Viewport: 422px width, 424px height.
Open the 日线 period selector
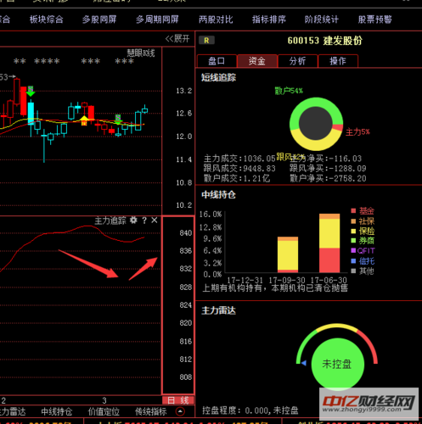(177, 400)
